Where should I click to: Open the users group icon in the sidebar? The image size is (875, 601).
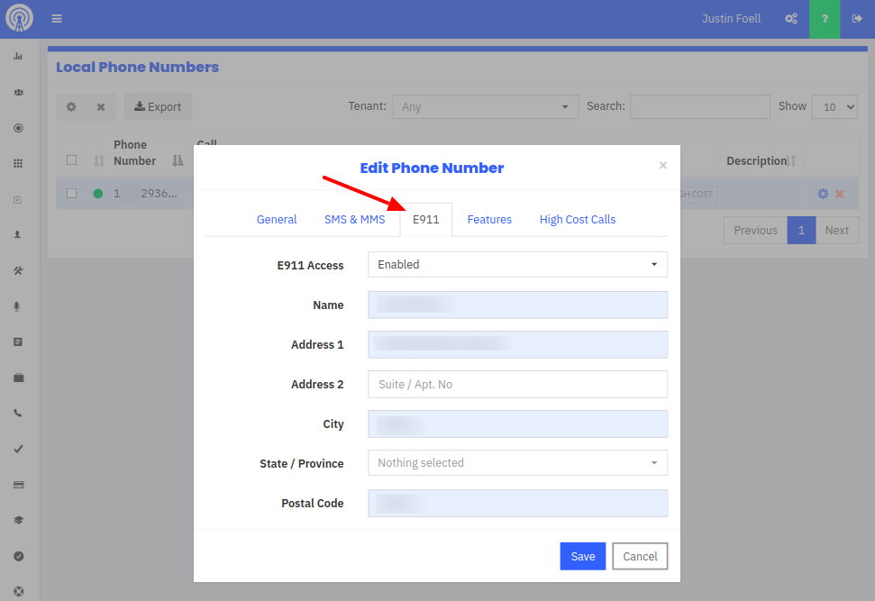18,92
